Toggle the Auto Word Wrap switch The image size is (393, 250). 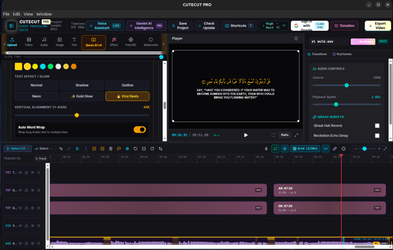pyautogui.click(x=140, y=129)
